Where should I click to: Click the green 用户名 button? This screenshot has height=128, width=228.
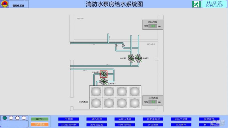tap(40, 119)
